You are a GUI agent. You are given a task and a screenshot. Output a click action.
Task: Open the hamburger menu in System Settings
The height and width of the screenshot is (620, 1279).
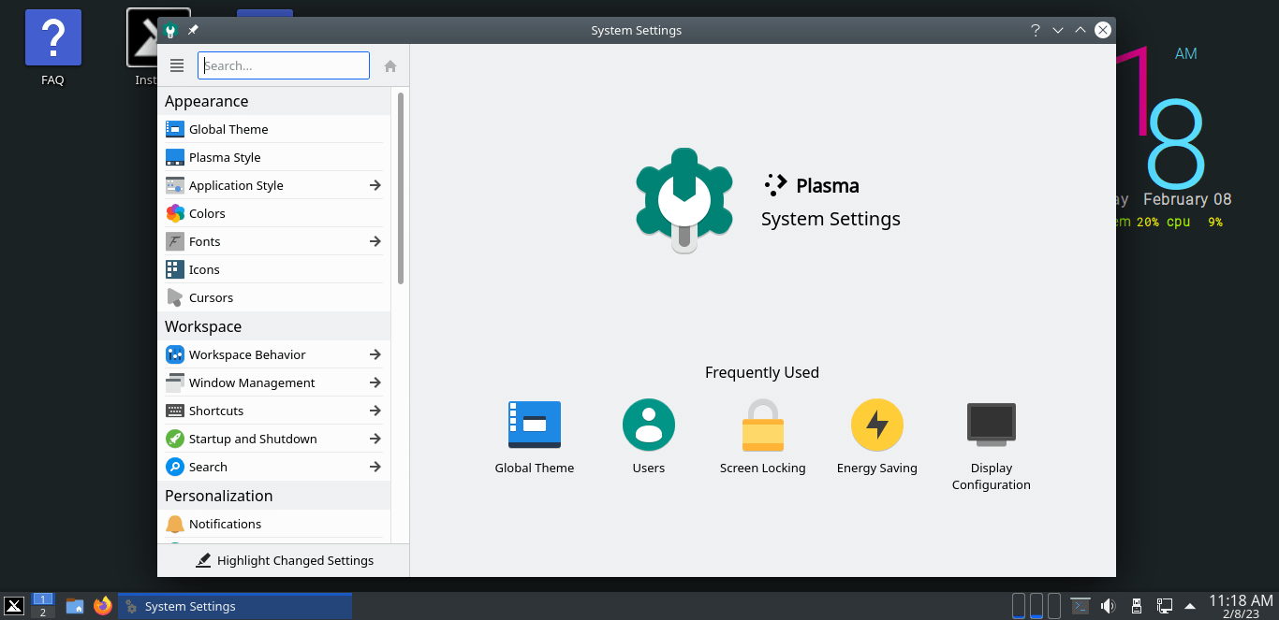[x=177, y=65]
